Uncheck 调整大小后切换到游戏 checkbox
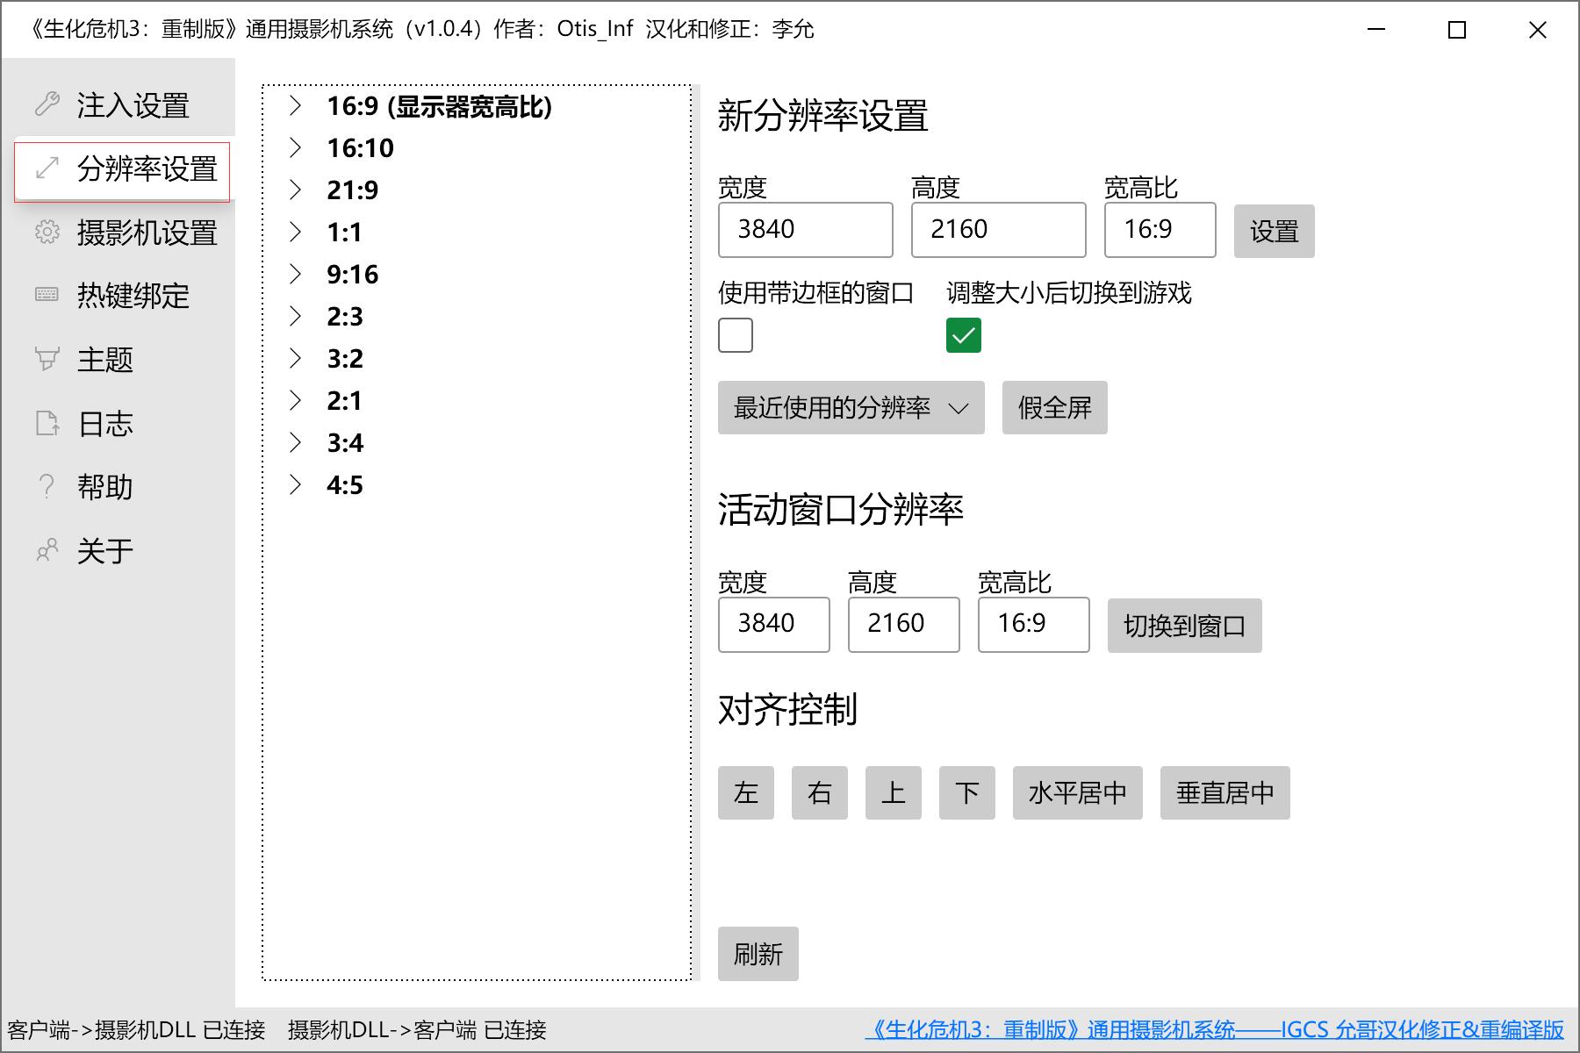1580x1053 pixels. (963, 335)
